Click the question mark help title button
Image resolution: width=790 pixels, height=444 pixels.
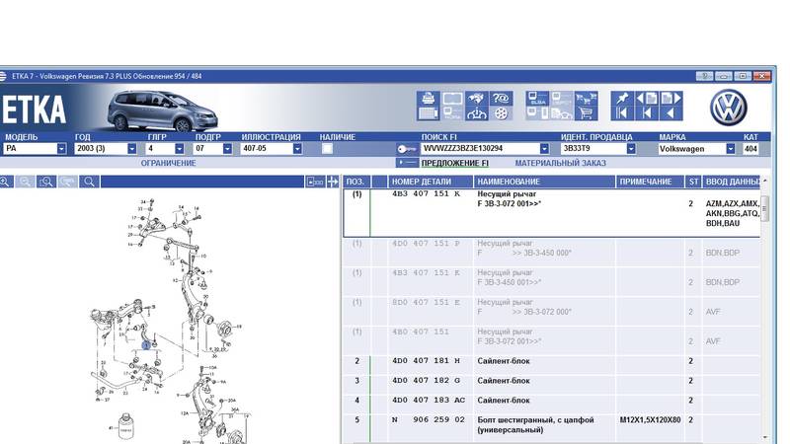point(704,76)
